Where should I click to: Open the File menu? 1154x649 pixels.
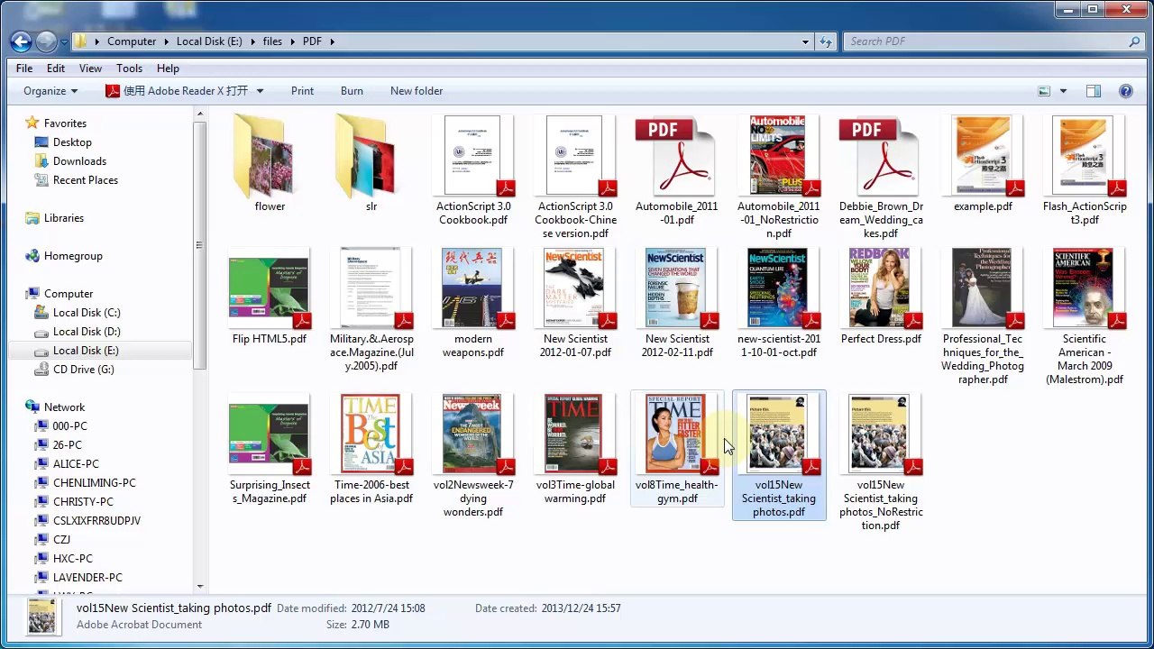24,69
